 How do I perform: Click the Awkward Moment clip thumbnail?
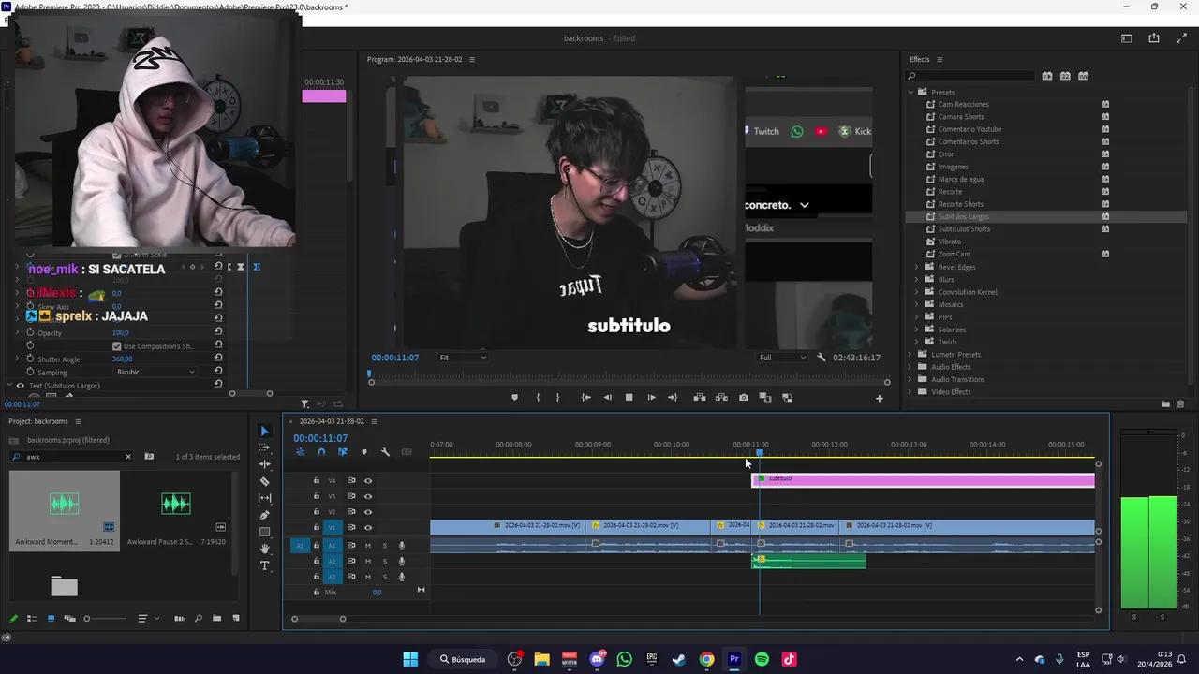coord(64,504)
